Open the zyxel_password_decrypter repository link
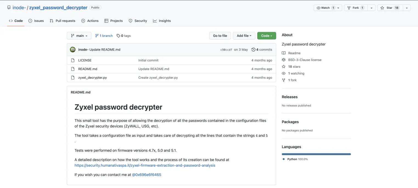 pos(58,8)
